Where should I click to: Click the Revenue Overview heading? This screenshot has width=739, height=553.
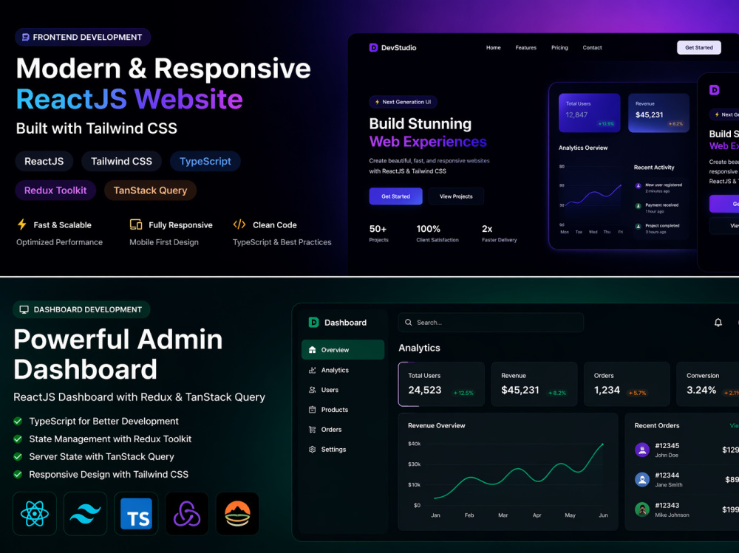click(437, 425)
